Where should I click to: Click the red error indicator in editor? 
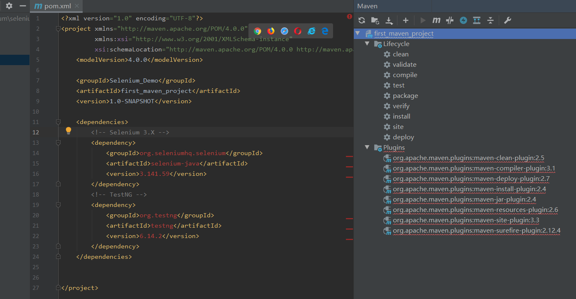pyautogui.click(x=349, y=17)
